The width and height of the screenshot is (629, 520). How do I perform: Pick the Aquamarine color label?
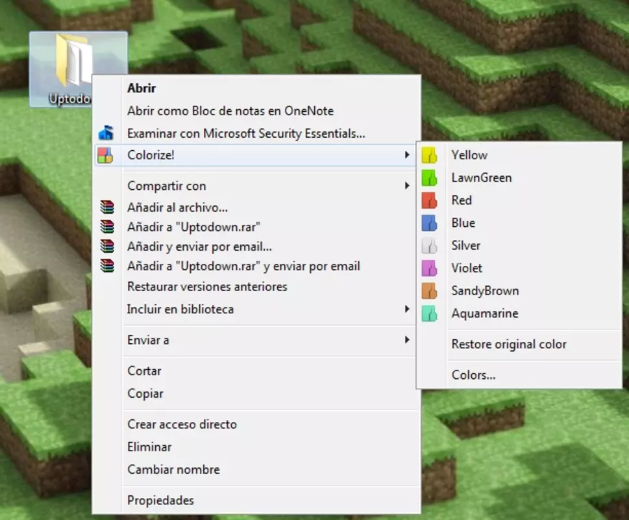point(485,313)
